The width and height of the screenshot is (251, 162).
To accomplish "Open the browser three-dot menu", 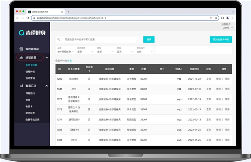I will (232, 18).
